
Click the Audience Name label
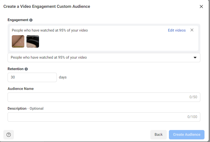21,89
